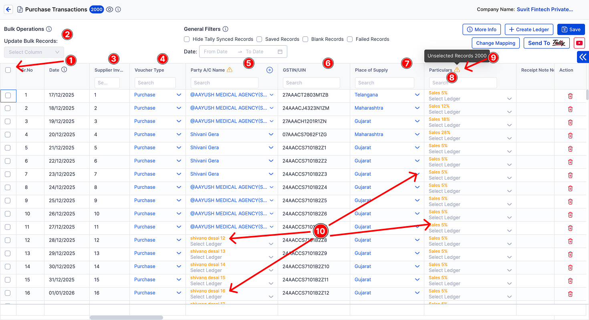Collapse the side panel with double-chevron icon
Viewport: 589px width, 320px height.
click(x=583, y=57)
